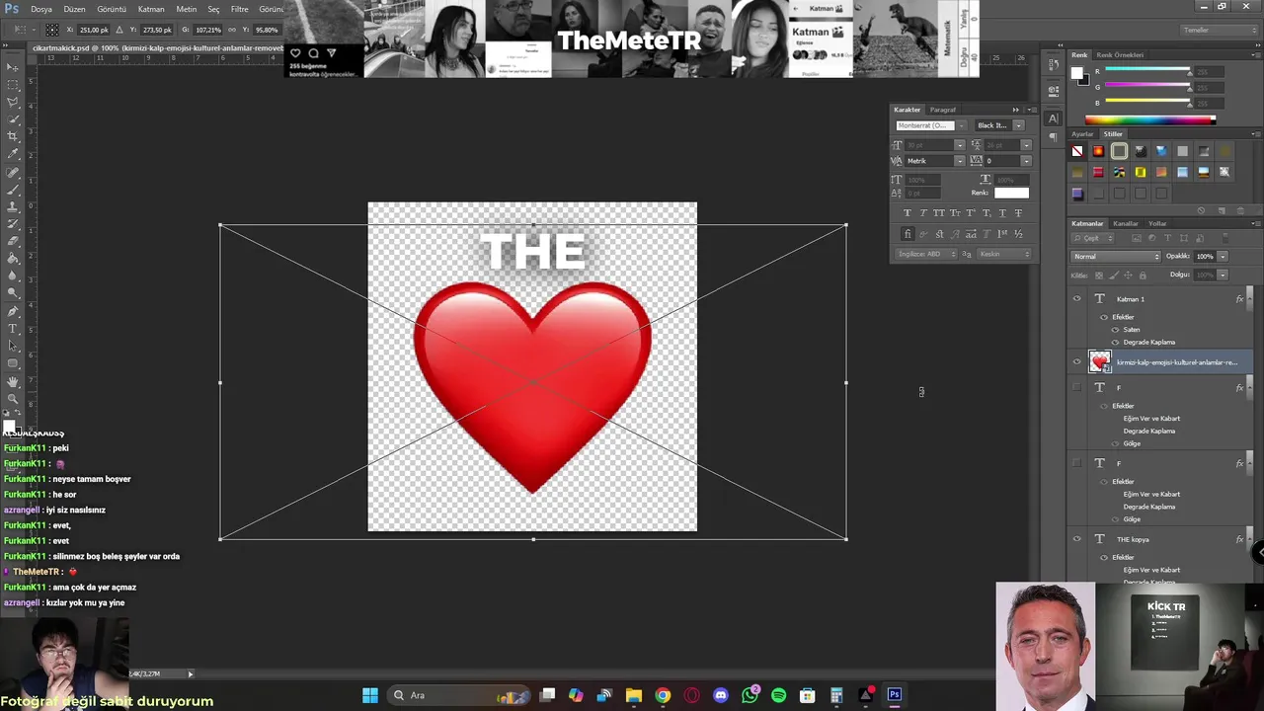Click the reference point location grid
The width and height of the screenshot is (1264, 711).
[x=52, y=30]
